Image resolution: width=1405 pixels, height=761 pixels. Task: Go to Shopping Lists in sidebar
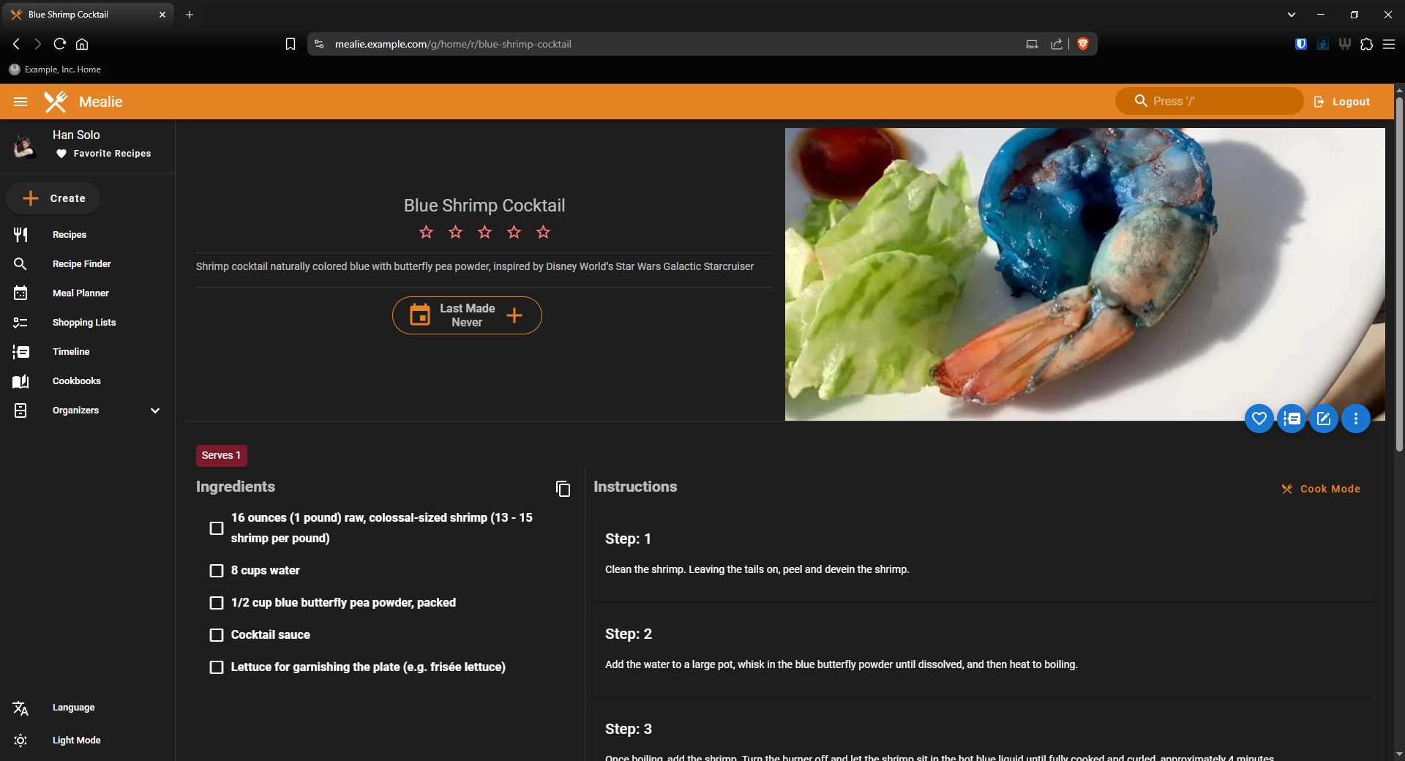click(84, 323)
